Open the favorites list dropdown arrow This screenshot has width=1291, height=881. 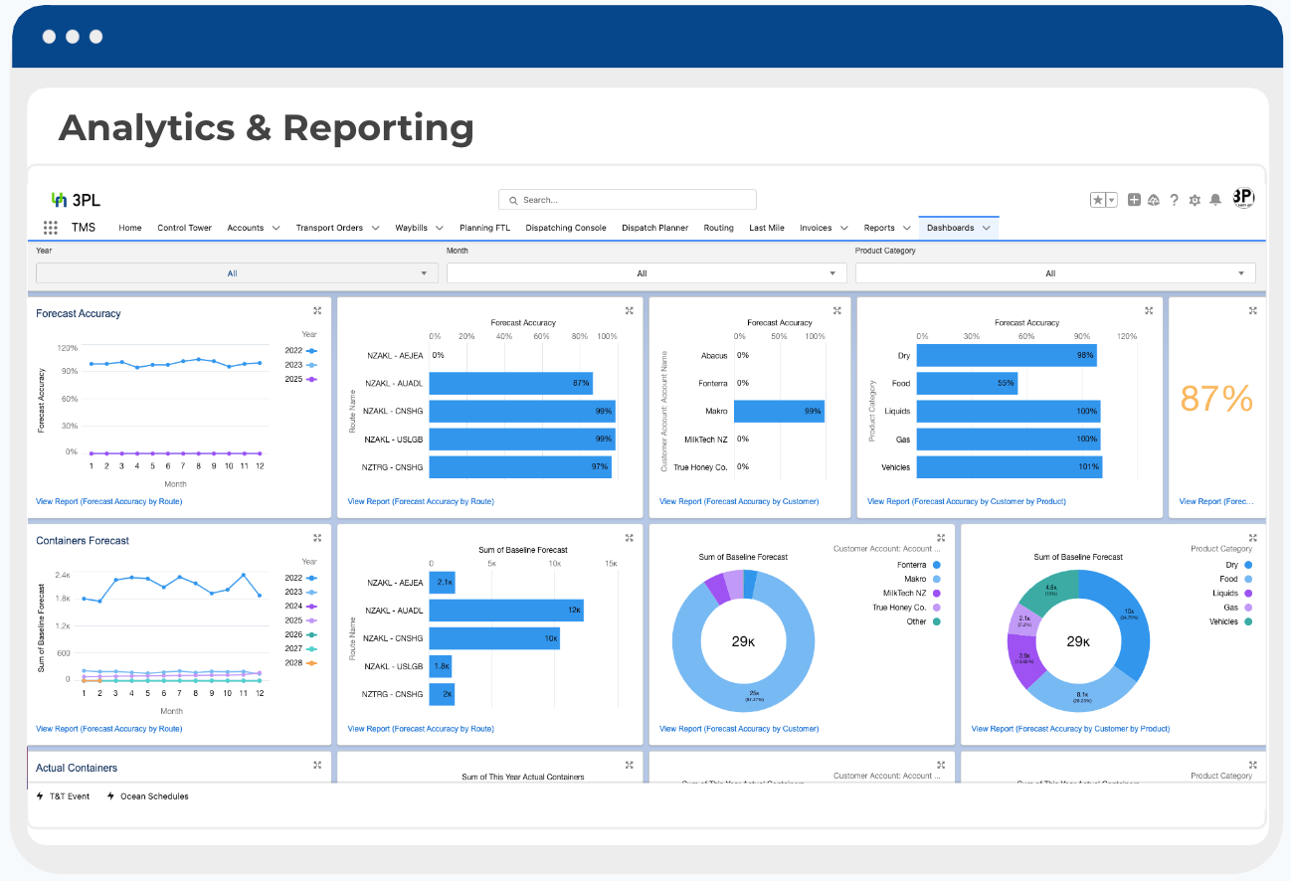pos(1112,200)
